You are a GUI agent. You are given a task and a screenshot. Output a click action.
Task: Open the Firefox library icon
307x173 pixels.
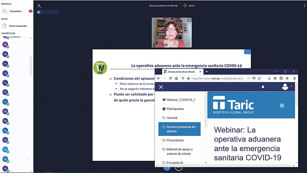click(275, 78)
